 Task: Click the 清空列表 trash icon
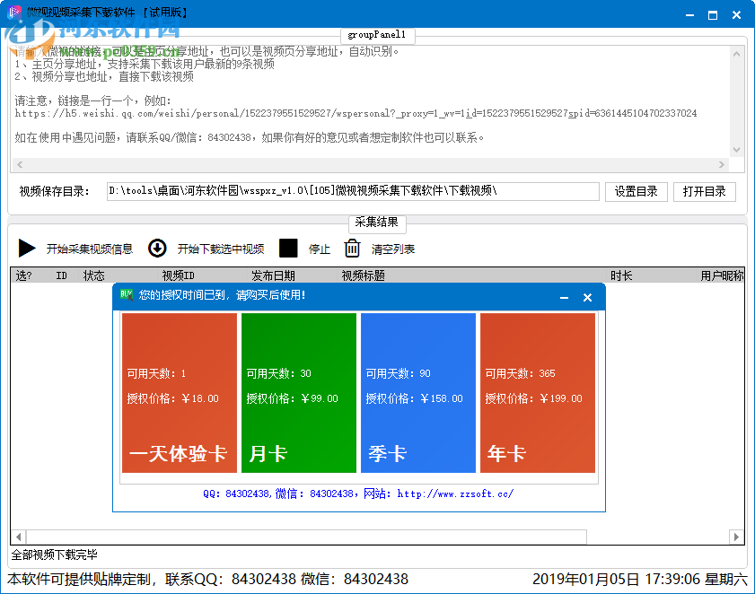[353, 249]
